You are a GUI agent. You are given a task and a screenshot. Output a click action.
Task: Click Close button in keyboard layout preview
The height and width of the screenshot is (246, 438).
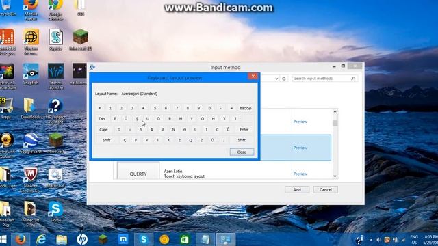tap(242, 152)
